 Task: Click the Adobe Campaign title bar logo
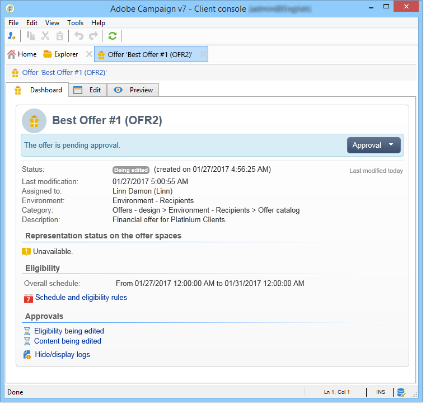pyautogui.click(x=10, y=8)
